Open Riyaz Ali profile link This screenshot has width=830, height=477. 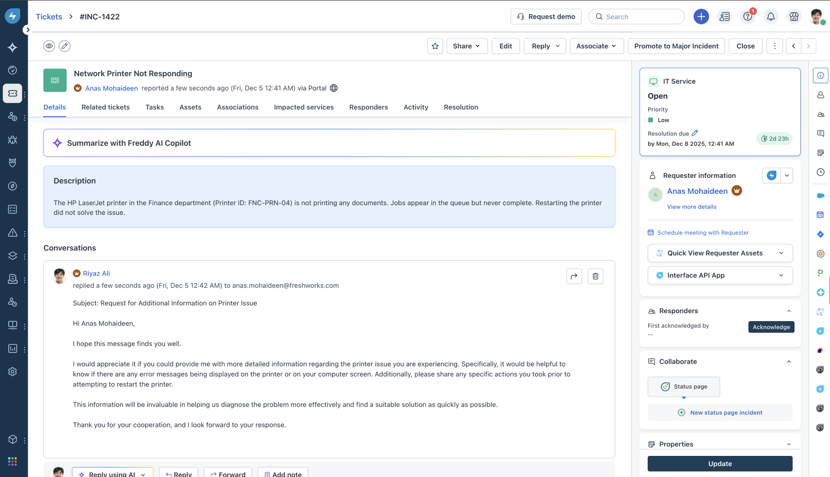point(96,273)
